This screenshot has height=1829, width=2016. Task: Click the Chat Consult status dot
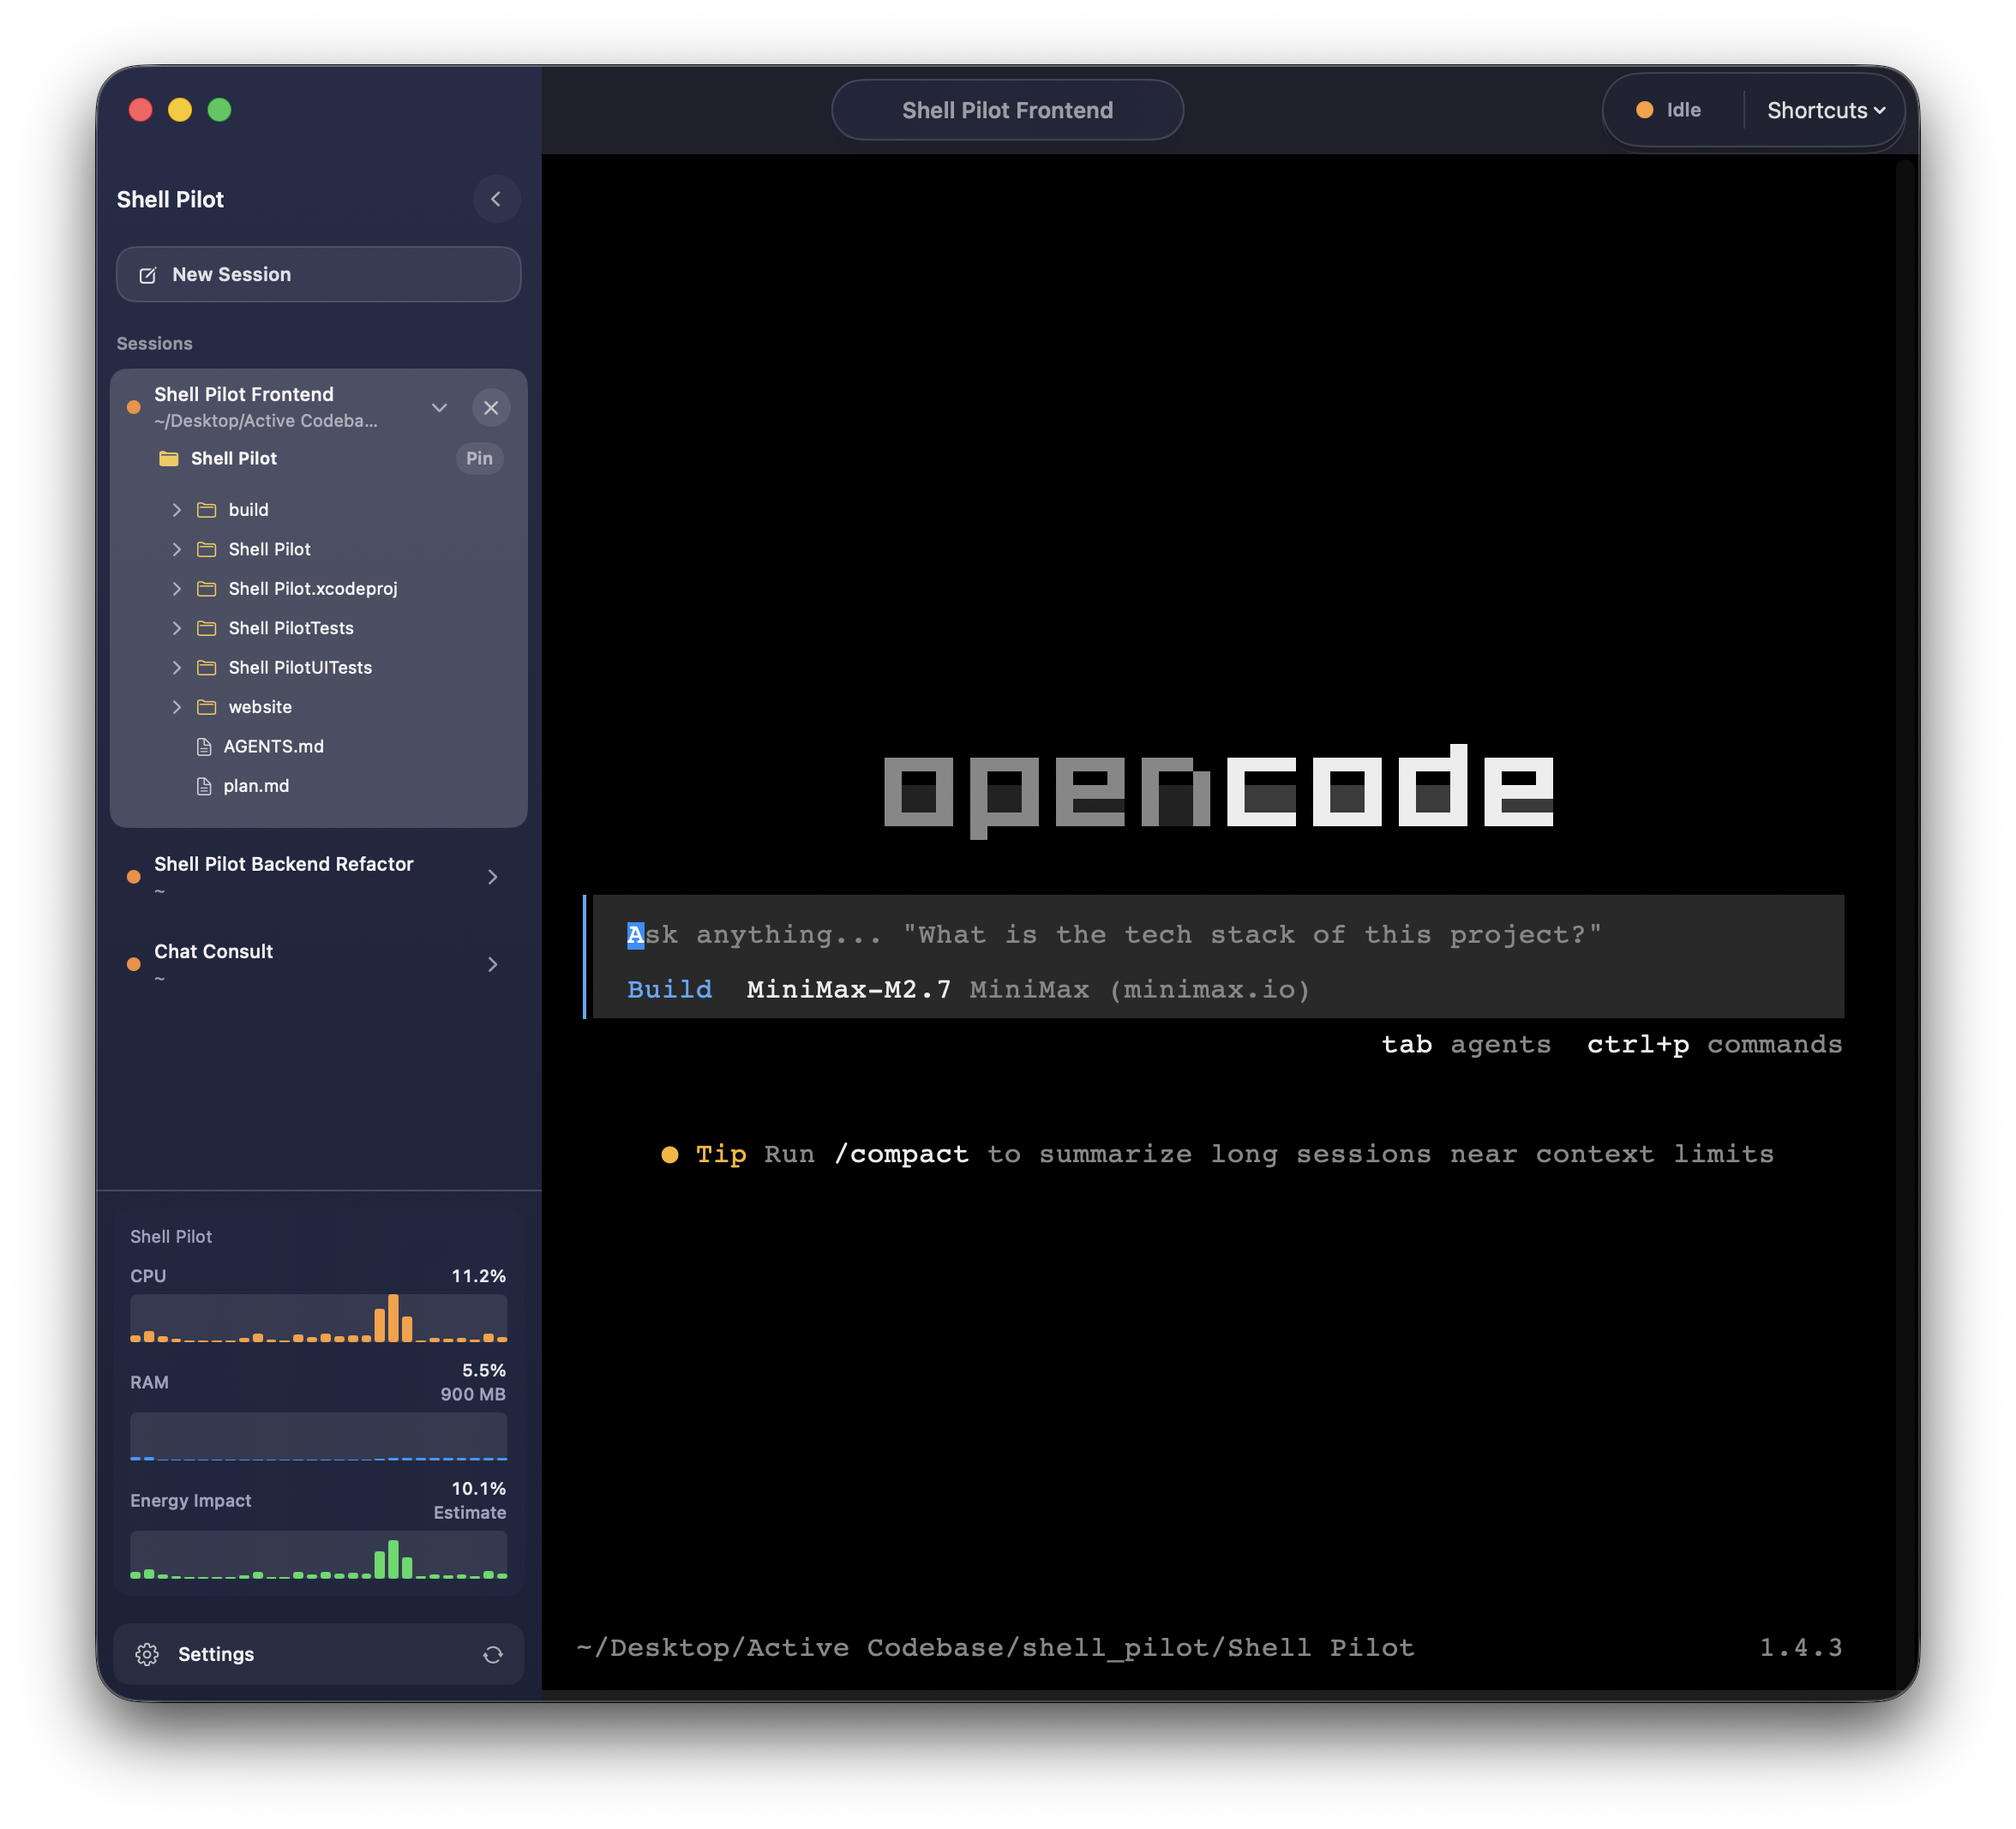pyautogui.click(x=133, y=964)
